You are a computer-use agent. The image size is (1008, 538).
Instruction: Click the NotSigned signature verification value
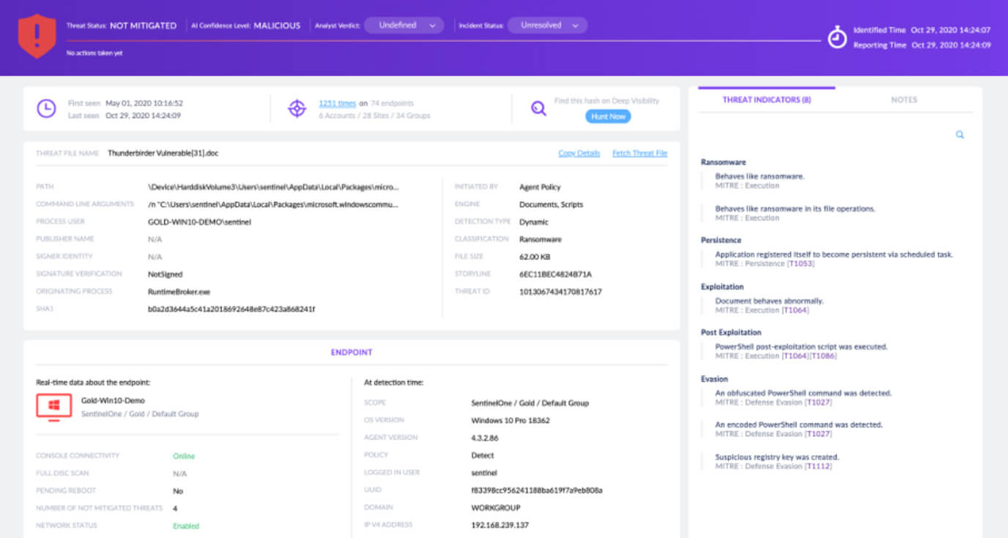click(x=165, y=274)
